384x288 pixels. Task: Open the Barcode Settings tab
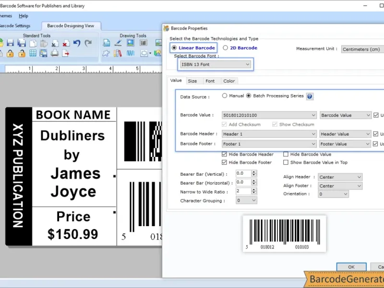[15, 26]
